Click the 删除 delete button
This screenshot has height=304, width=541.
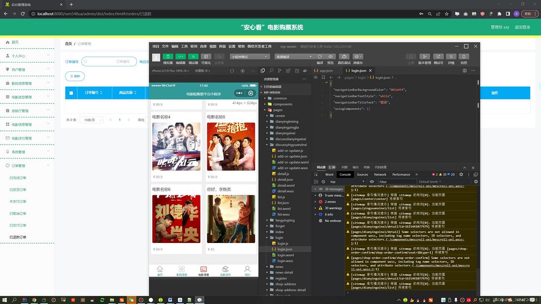click(x=75, y=76)
